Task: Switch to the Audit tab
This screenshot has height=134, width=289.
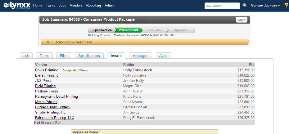Action: pos(163,56)
